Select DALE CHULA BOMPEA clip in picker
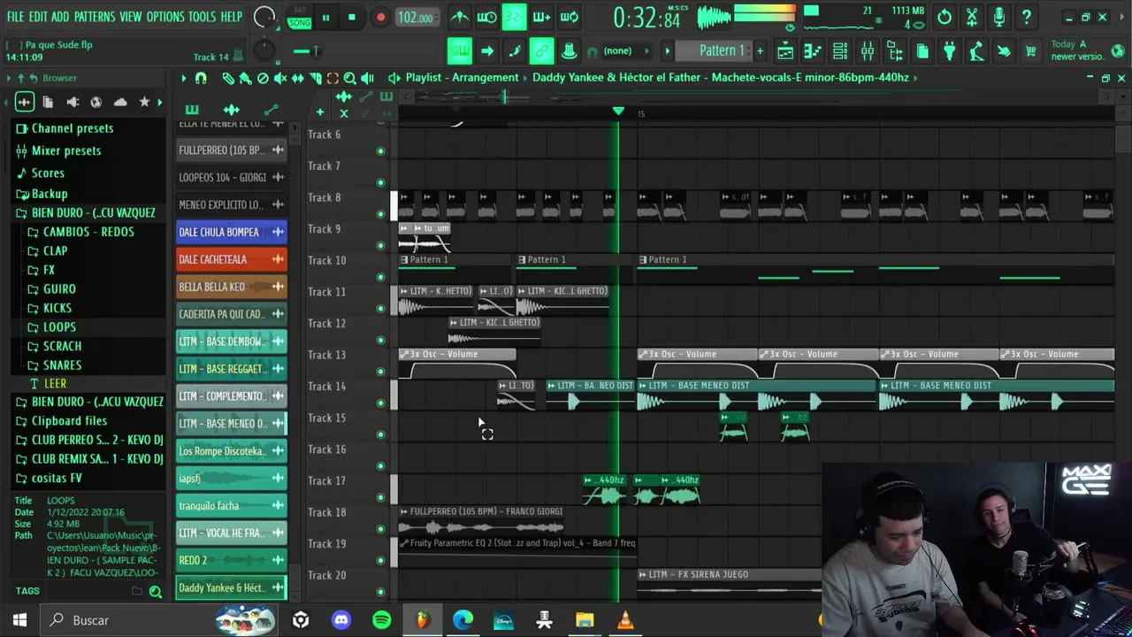Screen dimensions: 1132x637 tap(231, 232)
